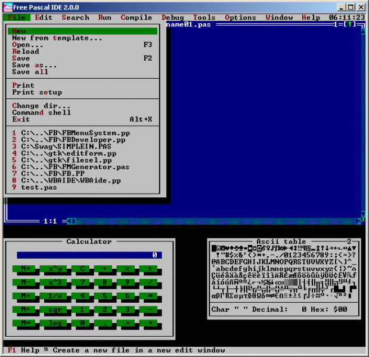This screenshot has height=357, width=369.
Task: Open the Tools menu
Action: tap(204, 18)
